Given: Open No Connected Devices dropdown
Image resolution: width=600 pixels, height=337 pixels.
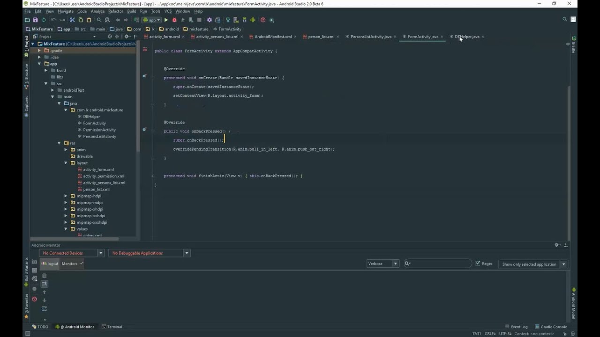Looking at the screenshot, I should [x=72, y=253].
